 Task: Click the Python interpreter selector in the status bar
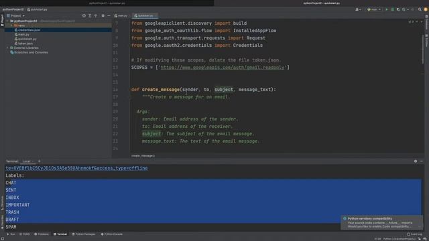400,239
